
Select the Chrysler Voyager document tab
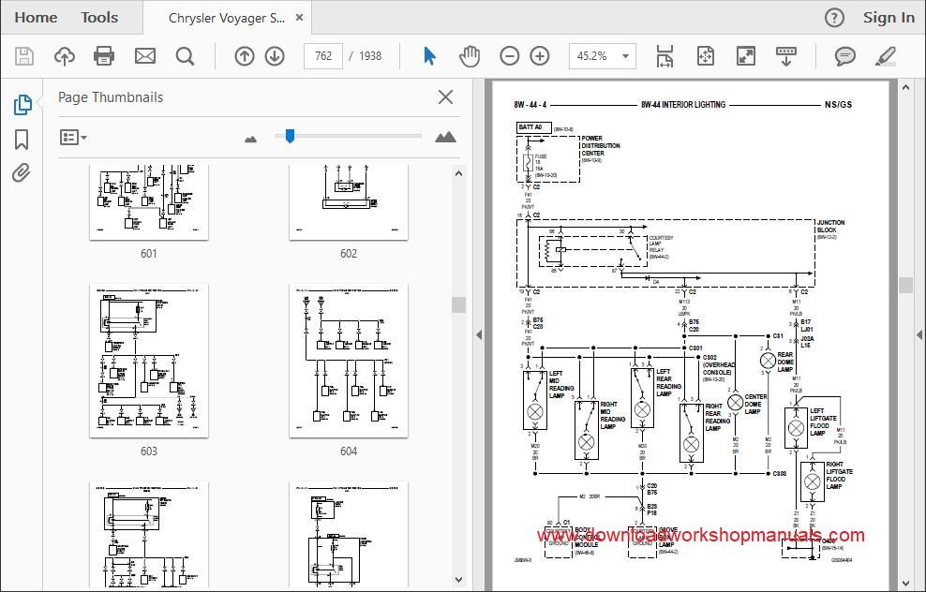(227, 18)
